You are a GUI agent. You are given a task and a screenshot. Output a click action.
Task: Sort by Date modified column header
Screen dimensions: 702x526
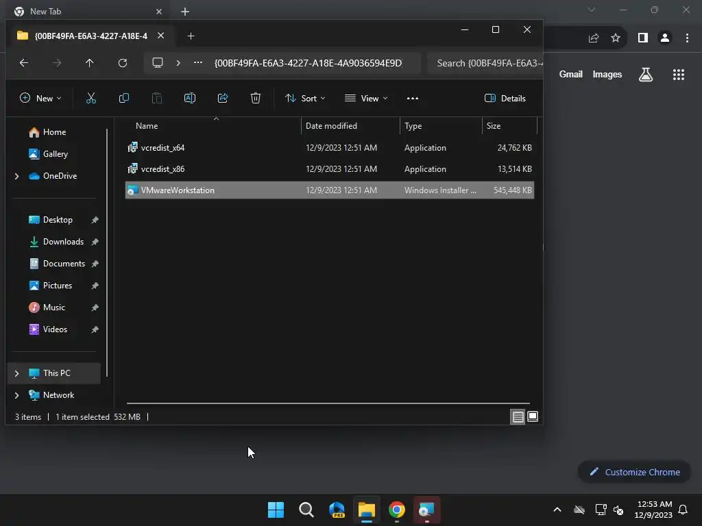click(x=350, y=126)
